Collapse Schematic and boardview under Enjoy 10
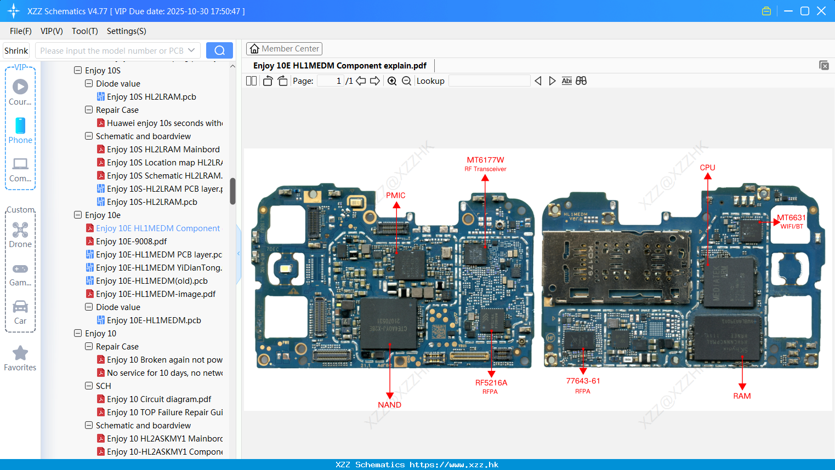 89,425
